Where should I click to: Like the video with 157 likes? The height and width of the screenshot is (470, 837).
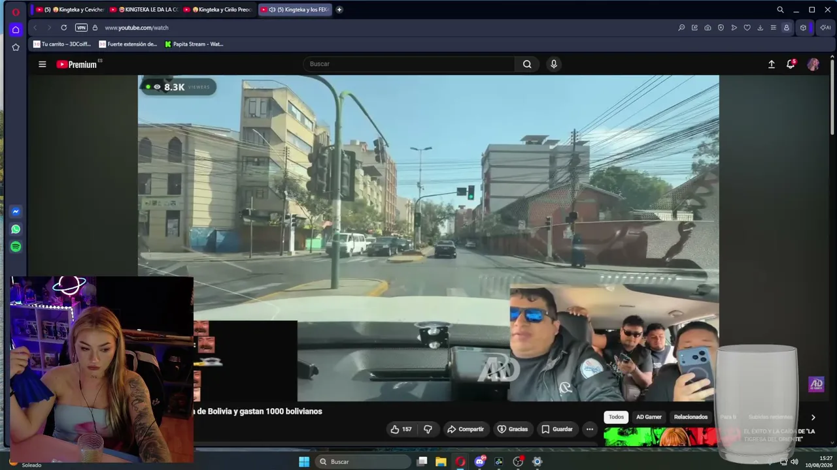point(401,430)
